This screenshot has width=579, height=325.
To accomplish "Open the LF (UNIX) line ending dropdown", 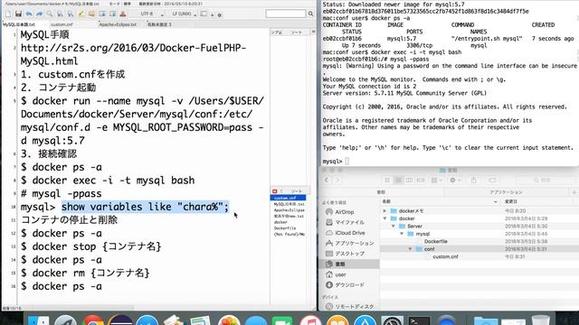I will click(x=184, y=14).
